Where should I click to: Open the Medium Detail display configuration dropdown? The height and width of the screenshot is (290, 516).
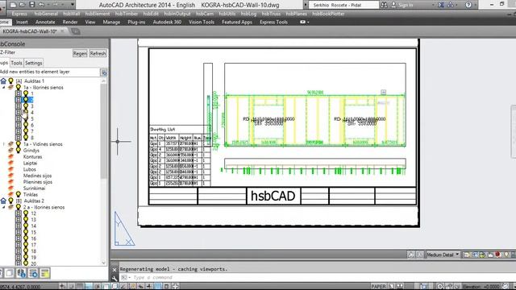click(443, 255)
